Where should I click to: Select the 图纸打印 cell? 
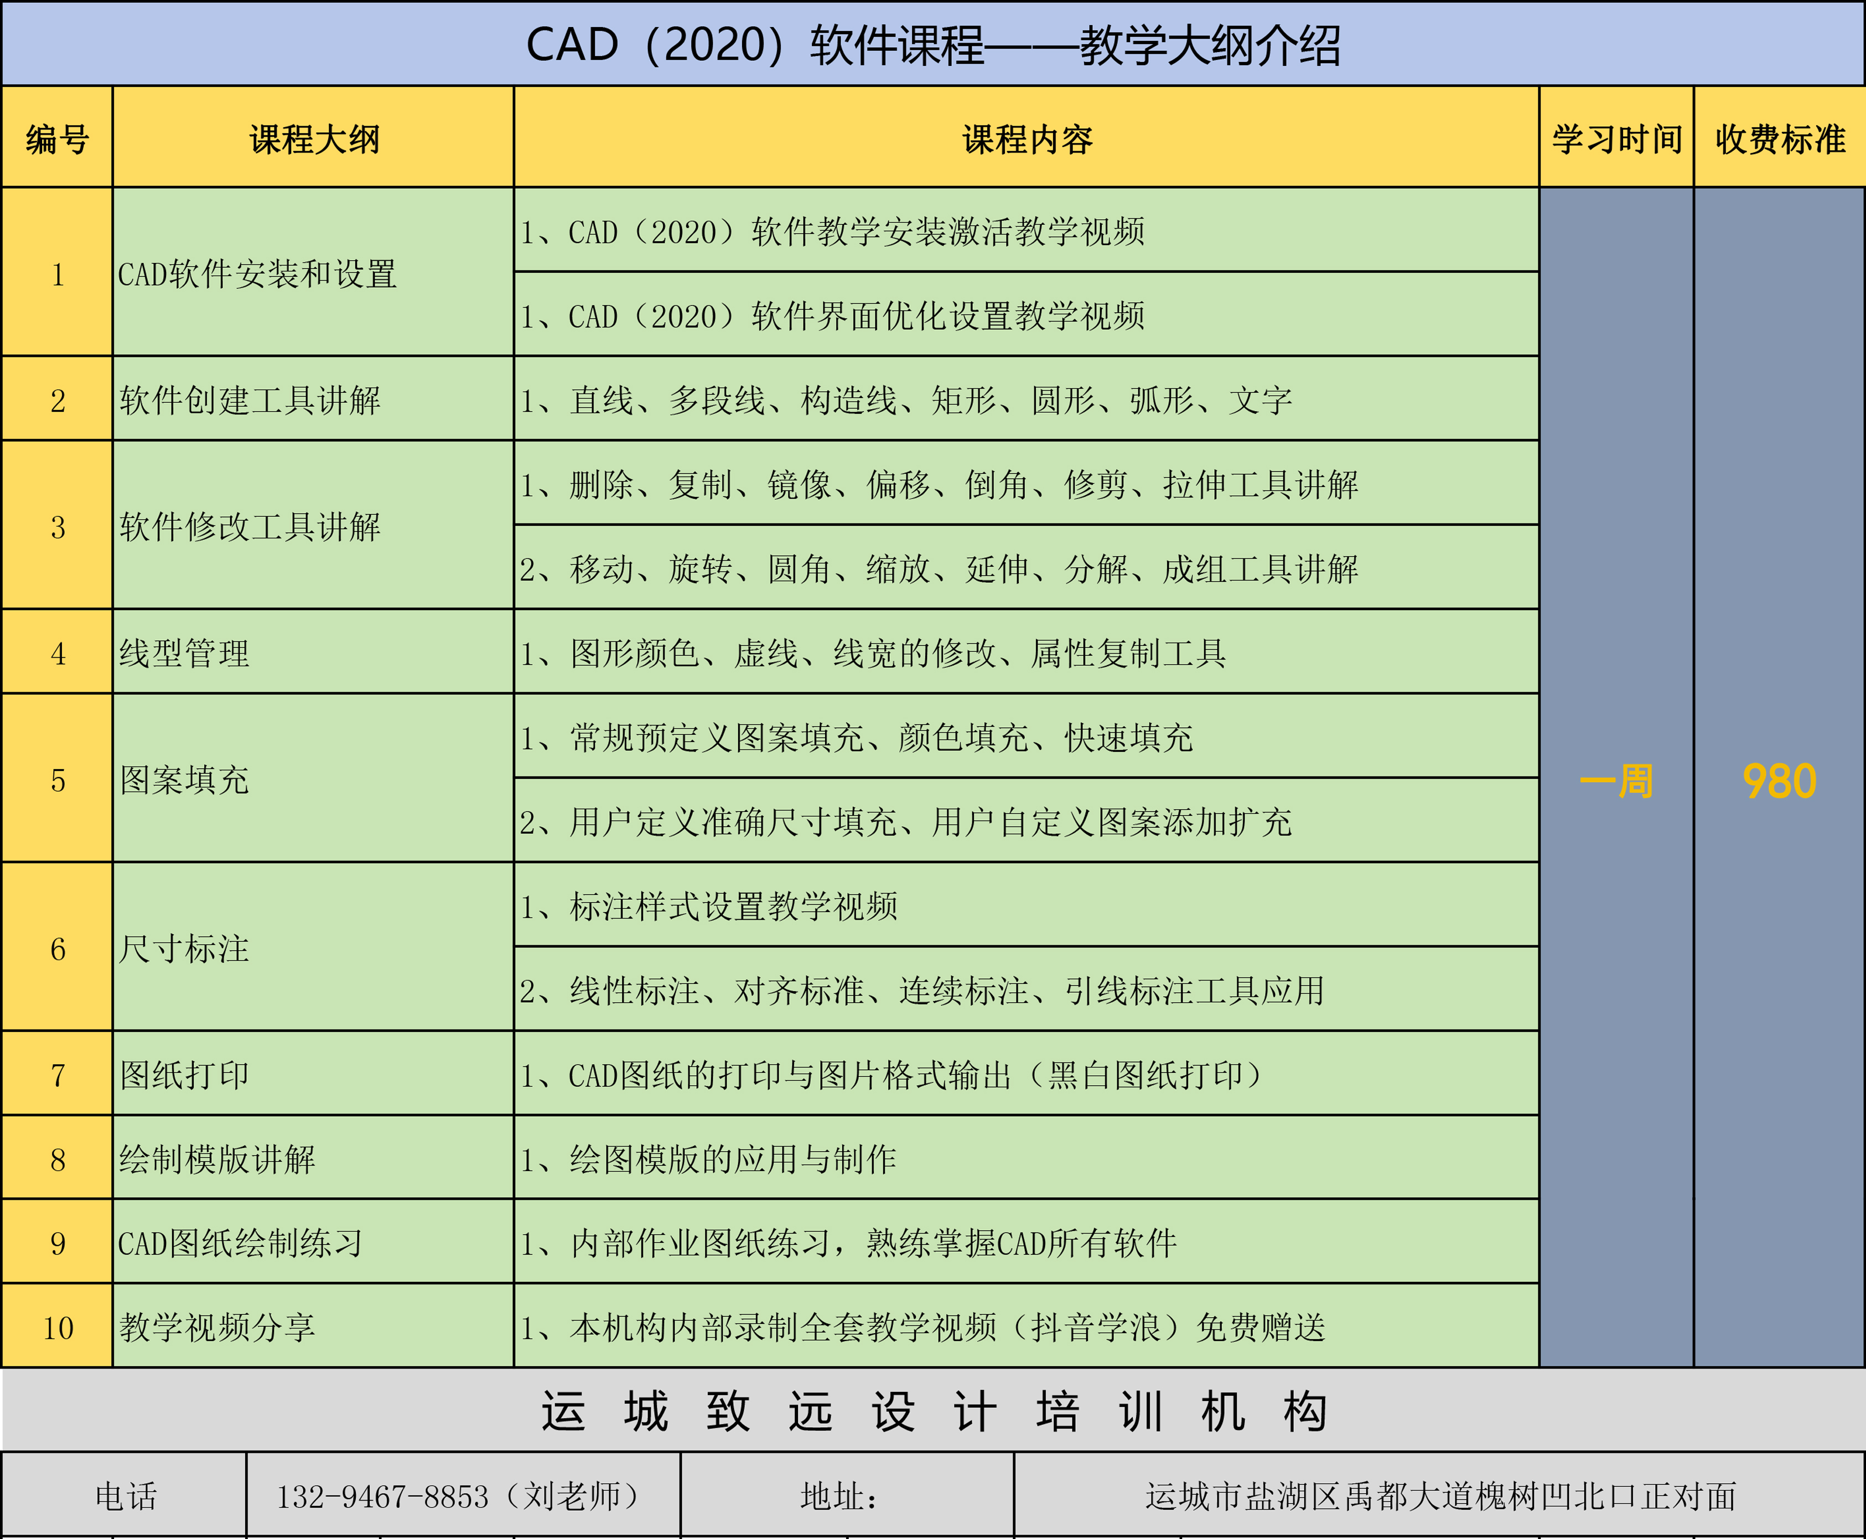(184, 1075)
